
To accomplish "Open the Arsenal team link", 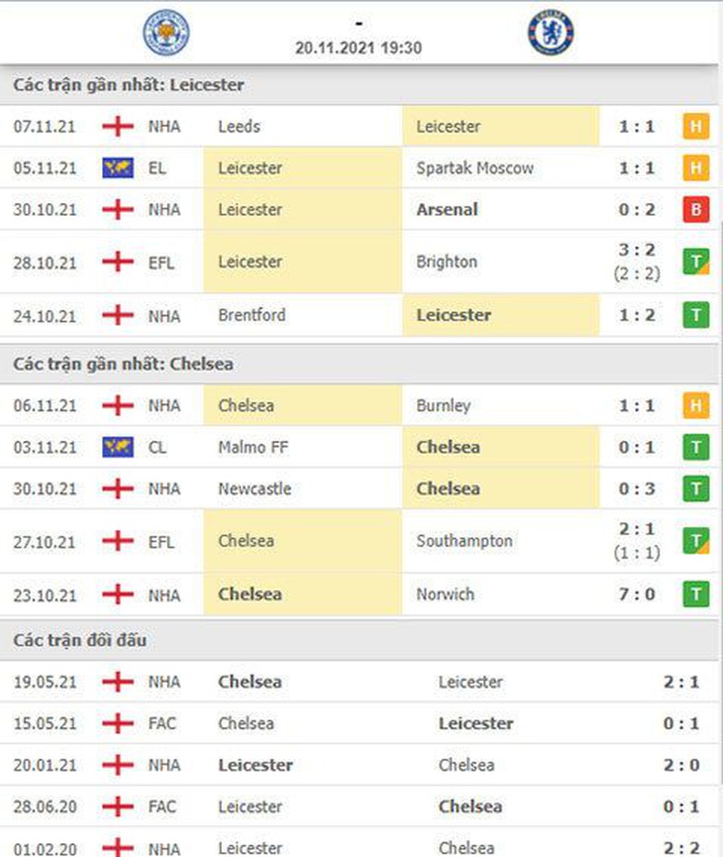I will point(447,210).
